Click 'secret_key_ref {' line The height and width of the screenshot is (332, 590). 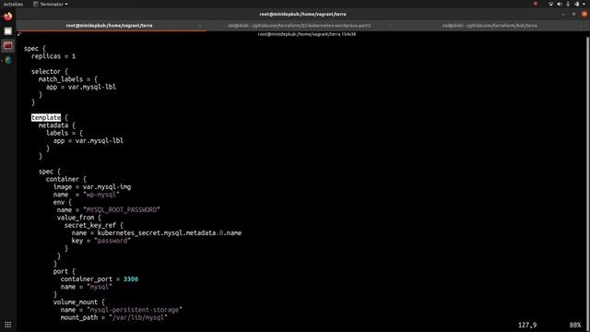(x=93, y=225)
